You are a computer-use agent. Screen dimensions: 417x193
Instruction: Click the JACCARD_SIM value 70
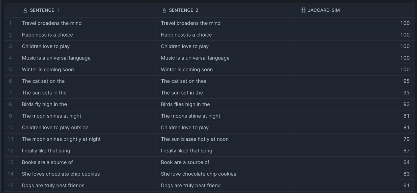pos(406,139)
